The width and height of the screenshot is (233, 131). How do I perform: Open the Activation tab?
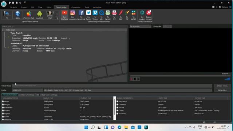[x=97, y=7]
